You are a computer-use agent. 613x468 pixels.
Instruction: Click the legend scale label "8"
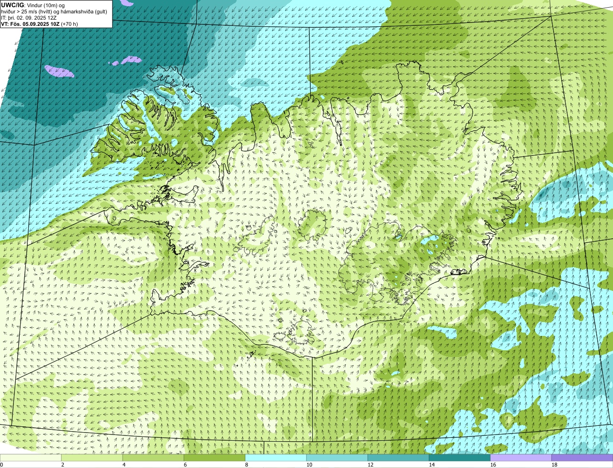click(247, 465)
